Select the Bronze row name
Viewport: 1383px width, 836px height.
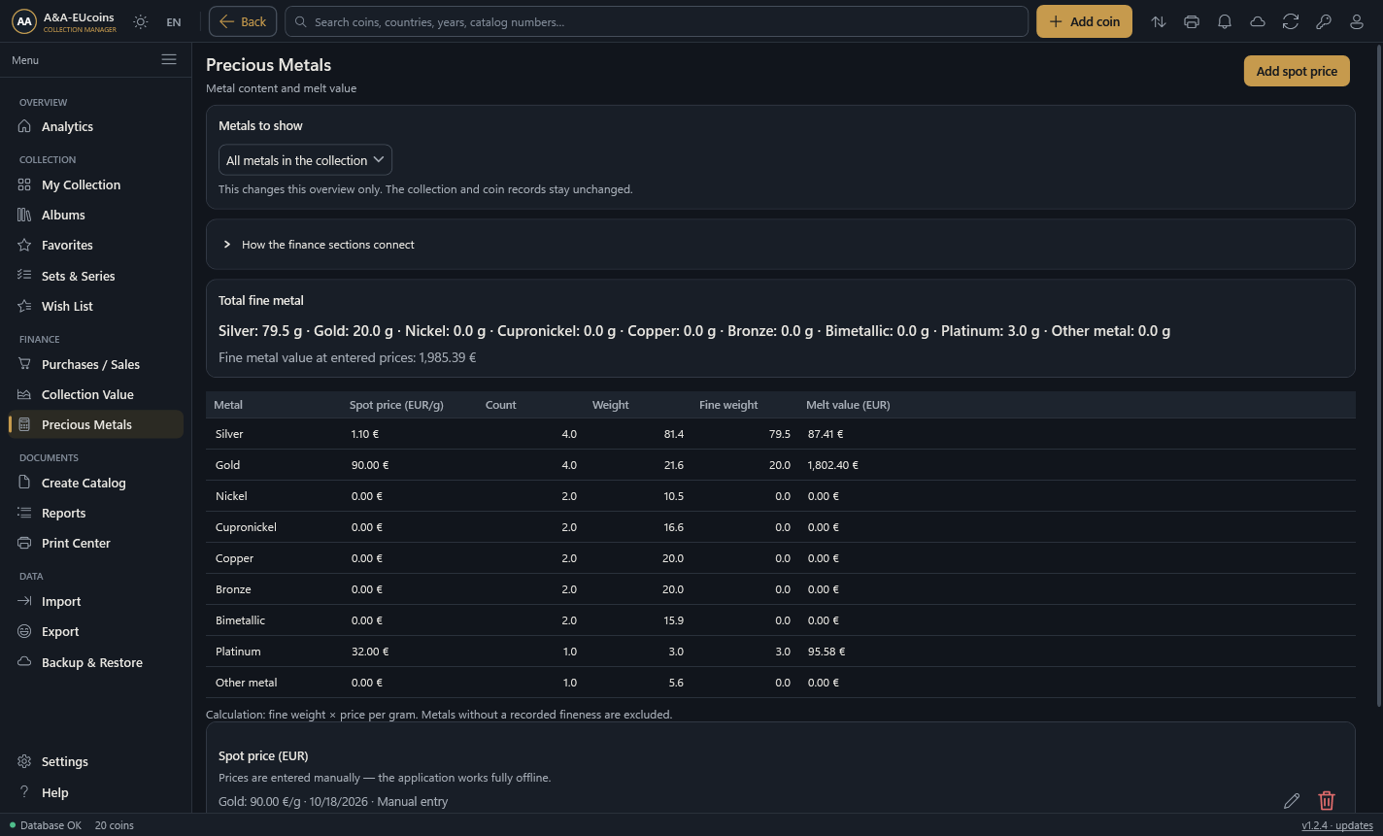pos(233,589)
